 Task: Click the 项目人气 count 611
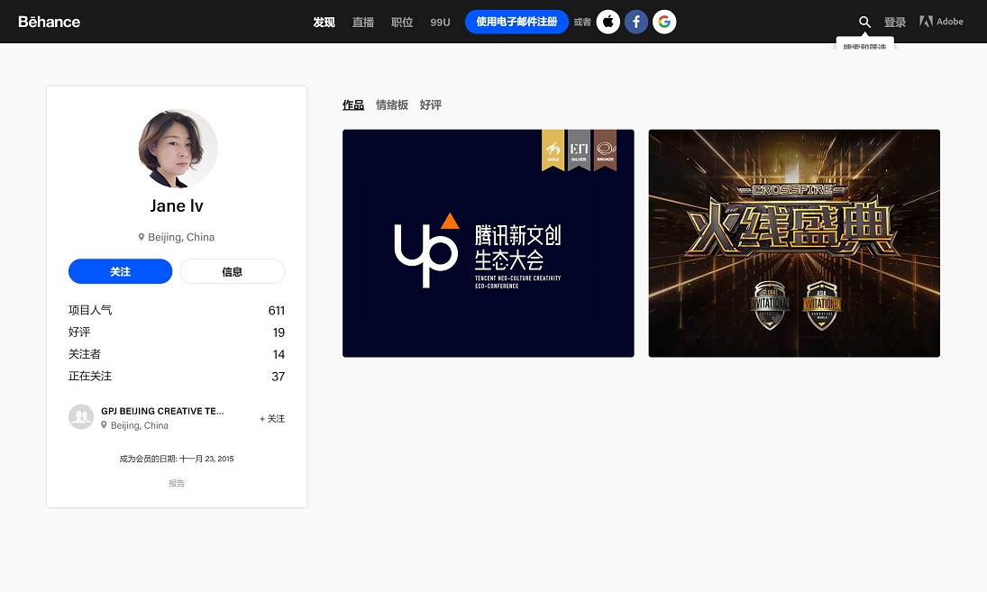[277, 310]
